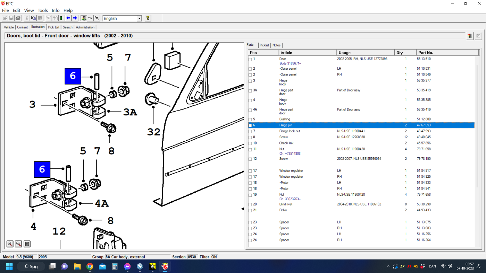
Task: Click the Usage column header
Action: [366, 53]
